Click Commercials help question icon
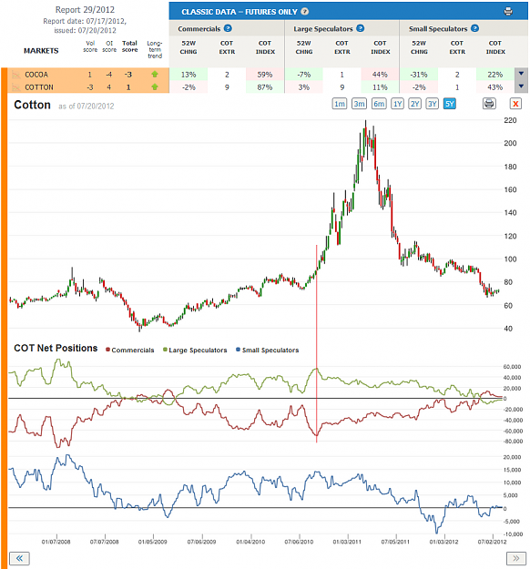Viewport: 530px width, 569px height. (228, 28)
